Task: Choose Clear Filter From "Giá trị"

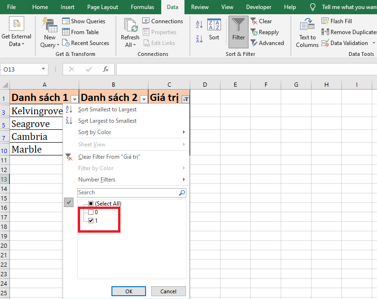Action: click(109, 157)
